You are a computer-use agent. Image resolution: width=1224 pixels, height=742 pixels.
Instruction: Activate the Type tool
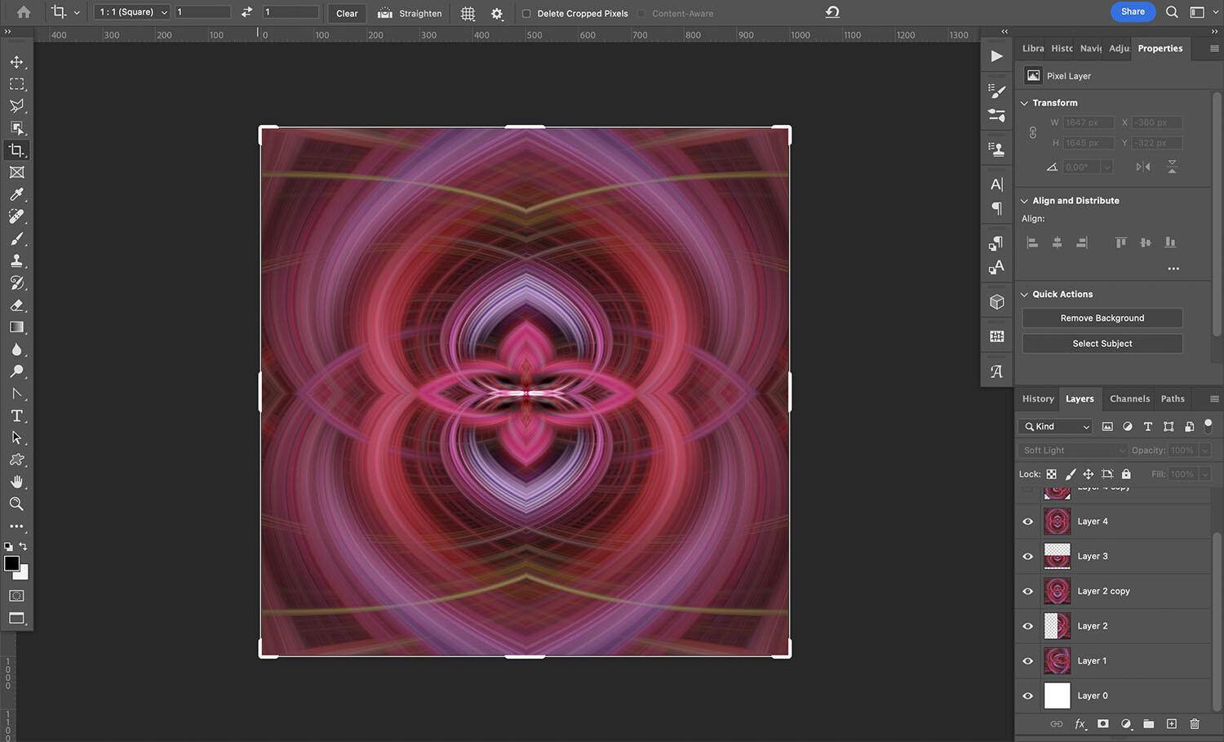[17, 415]
